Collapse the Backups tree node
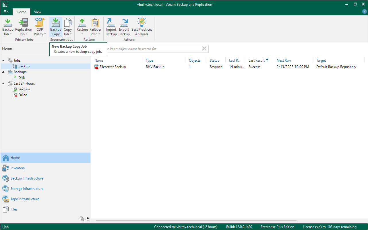 pos(3,72)
